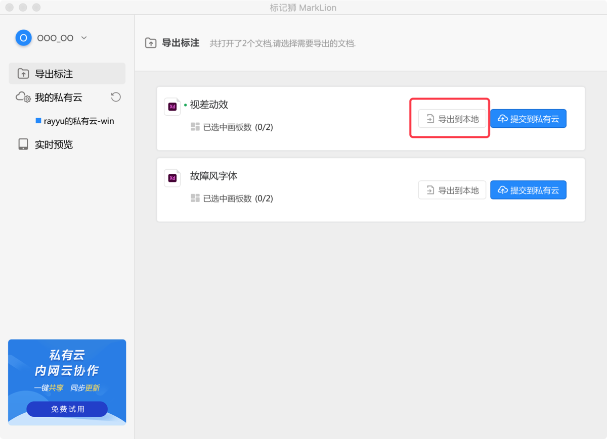Export 视差动效 to local with 导出到本地
Screen dimensions: 607x439
coord(452,119)
